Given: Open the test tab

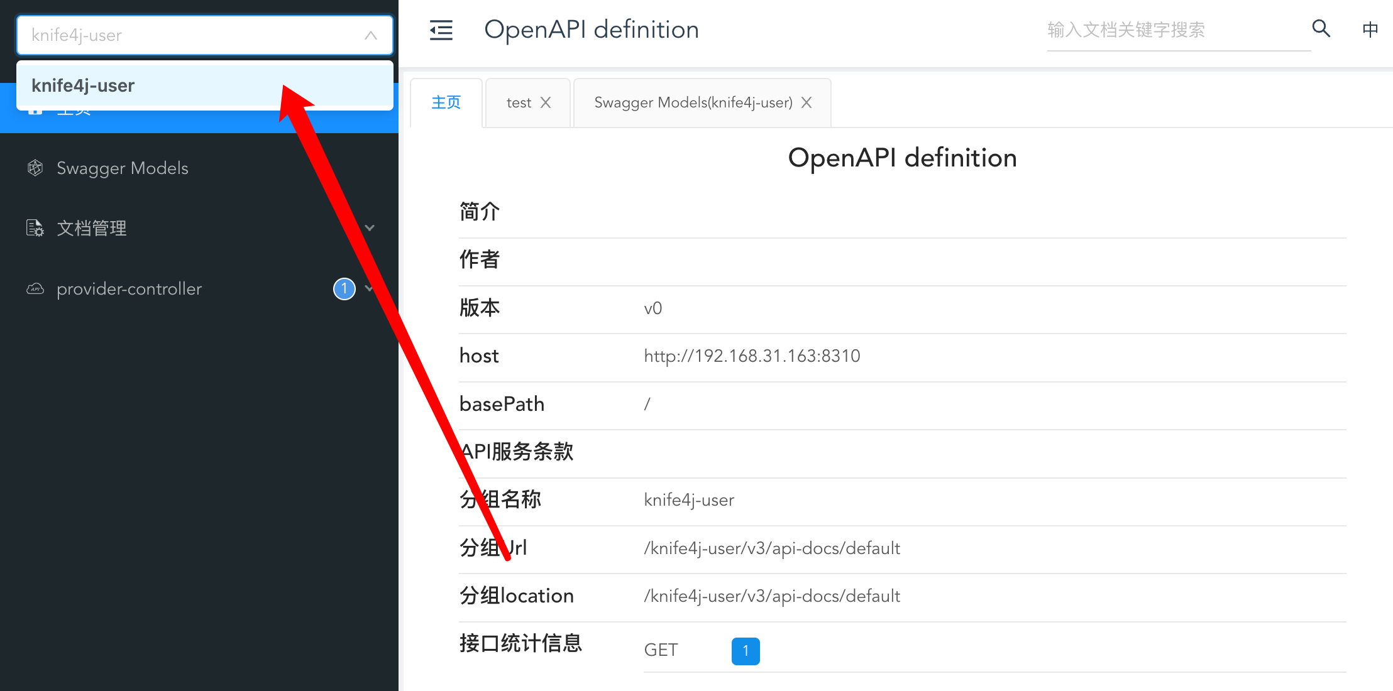Looking at the screenshot, I should (x=519, y=102).
